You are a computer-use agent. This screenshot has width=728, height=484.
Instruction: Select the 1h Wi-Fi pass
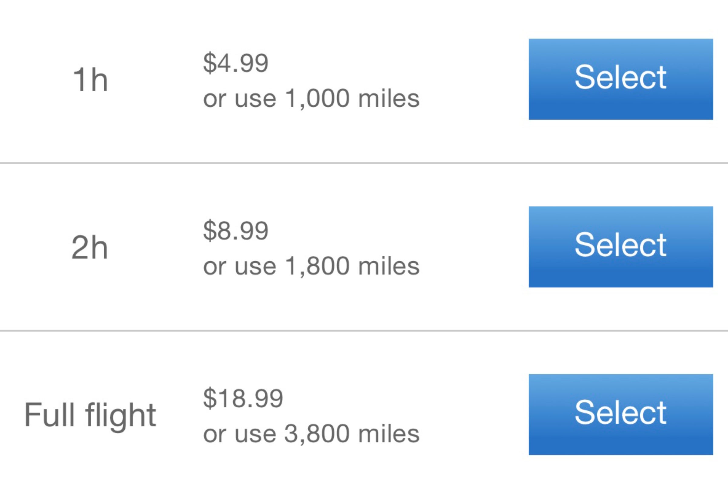(621, 79)
